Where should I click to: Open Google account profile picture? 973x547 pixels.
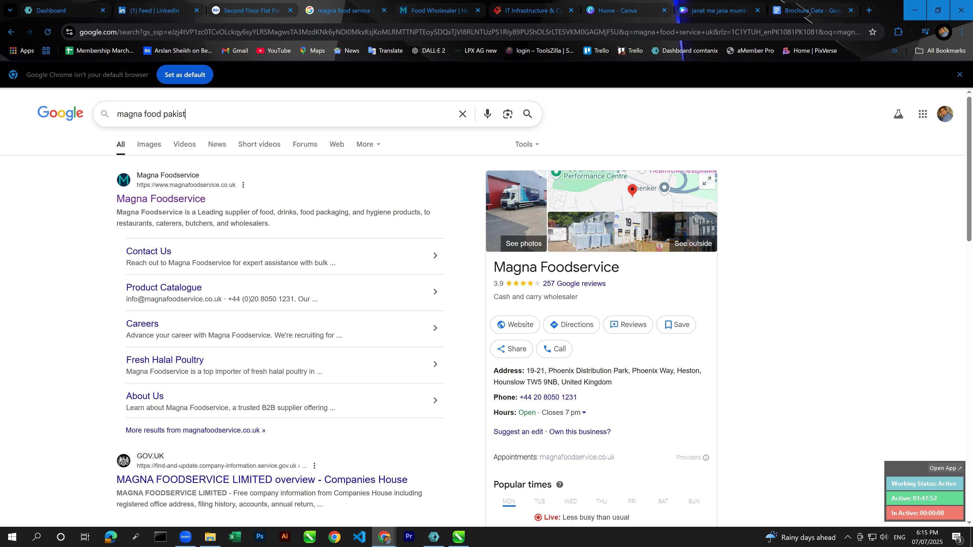945,114
